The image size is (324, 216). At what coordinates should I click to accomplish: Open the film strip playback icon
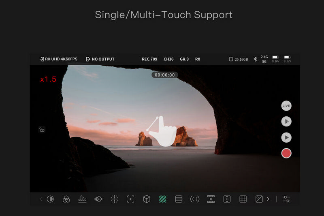click(211, 199)
